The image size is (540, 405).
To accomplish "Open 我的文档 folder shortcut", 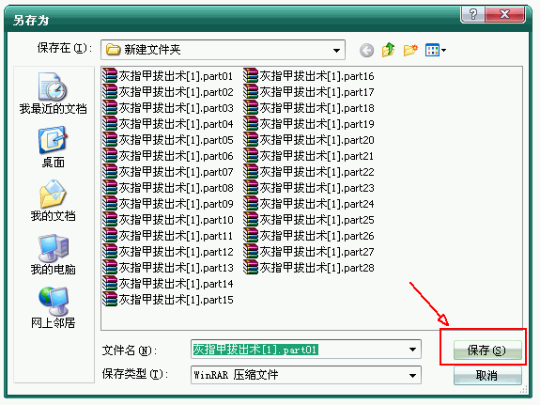I will (x=53, y=200).
